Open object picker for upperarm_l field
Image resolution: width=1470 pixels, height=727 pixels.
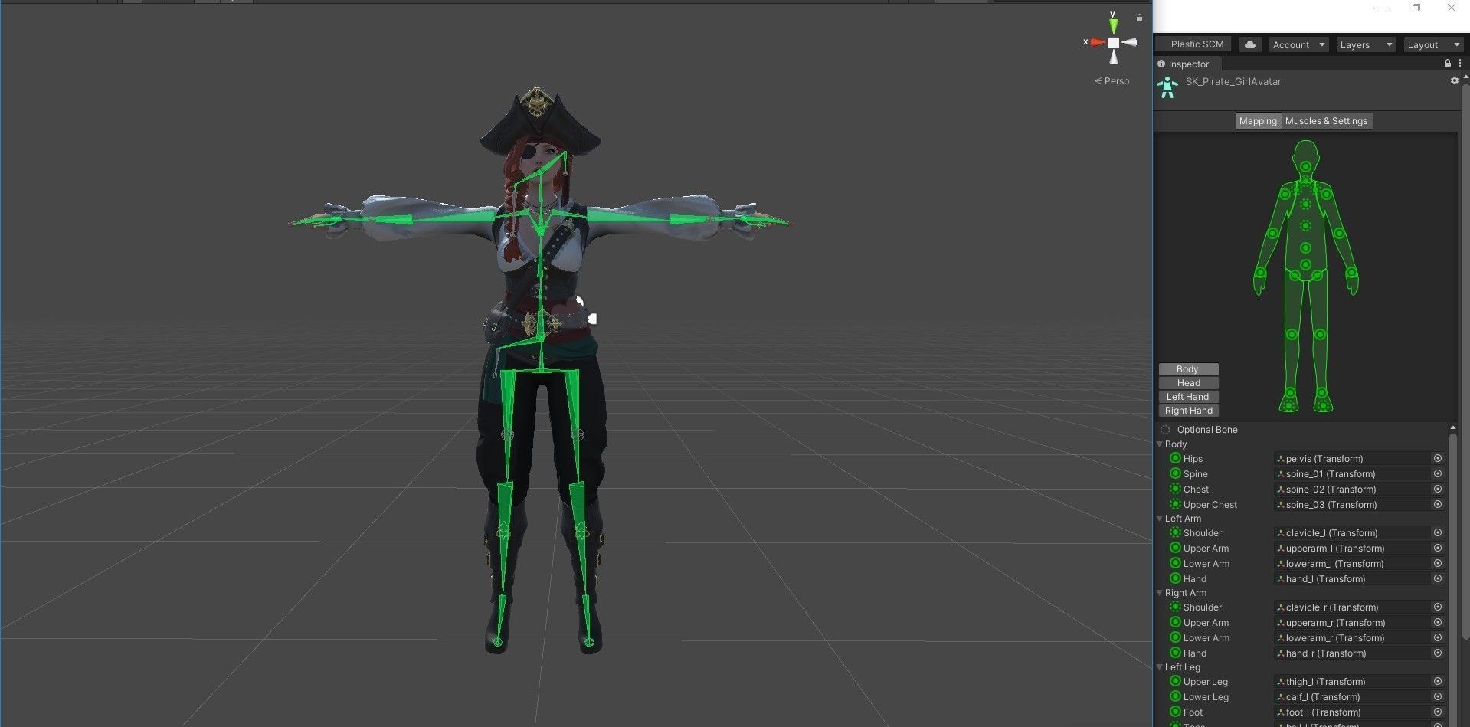(x=1437, y=549)
